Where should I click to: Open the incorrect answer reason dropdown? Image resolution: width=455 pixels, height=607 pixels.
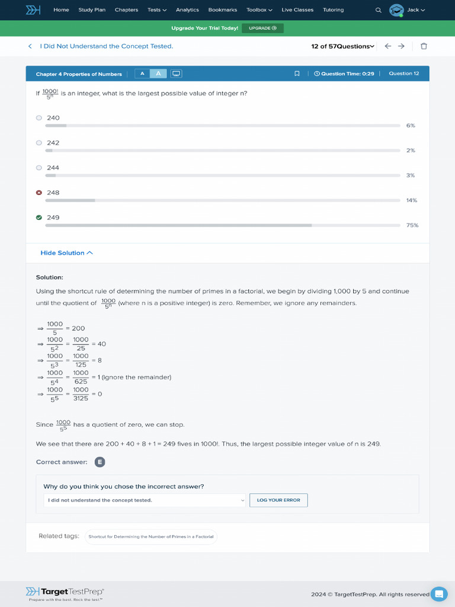145,500
